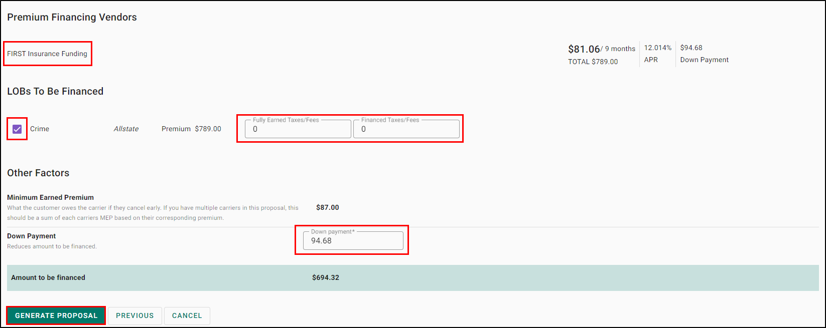
Task: Click the Minimum Earned Premium label
Action: [x=50, y=197]
